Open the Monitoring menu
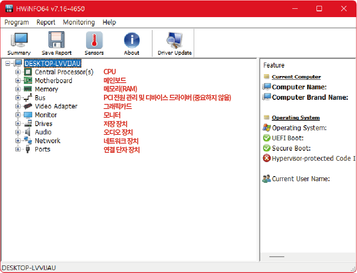This screenshot has height=273, width=357. [x=79, y=22]
